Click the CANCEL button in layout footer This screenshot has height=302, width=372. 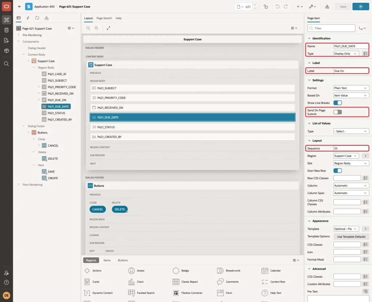[97, 209]
